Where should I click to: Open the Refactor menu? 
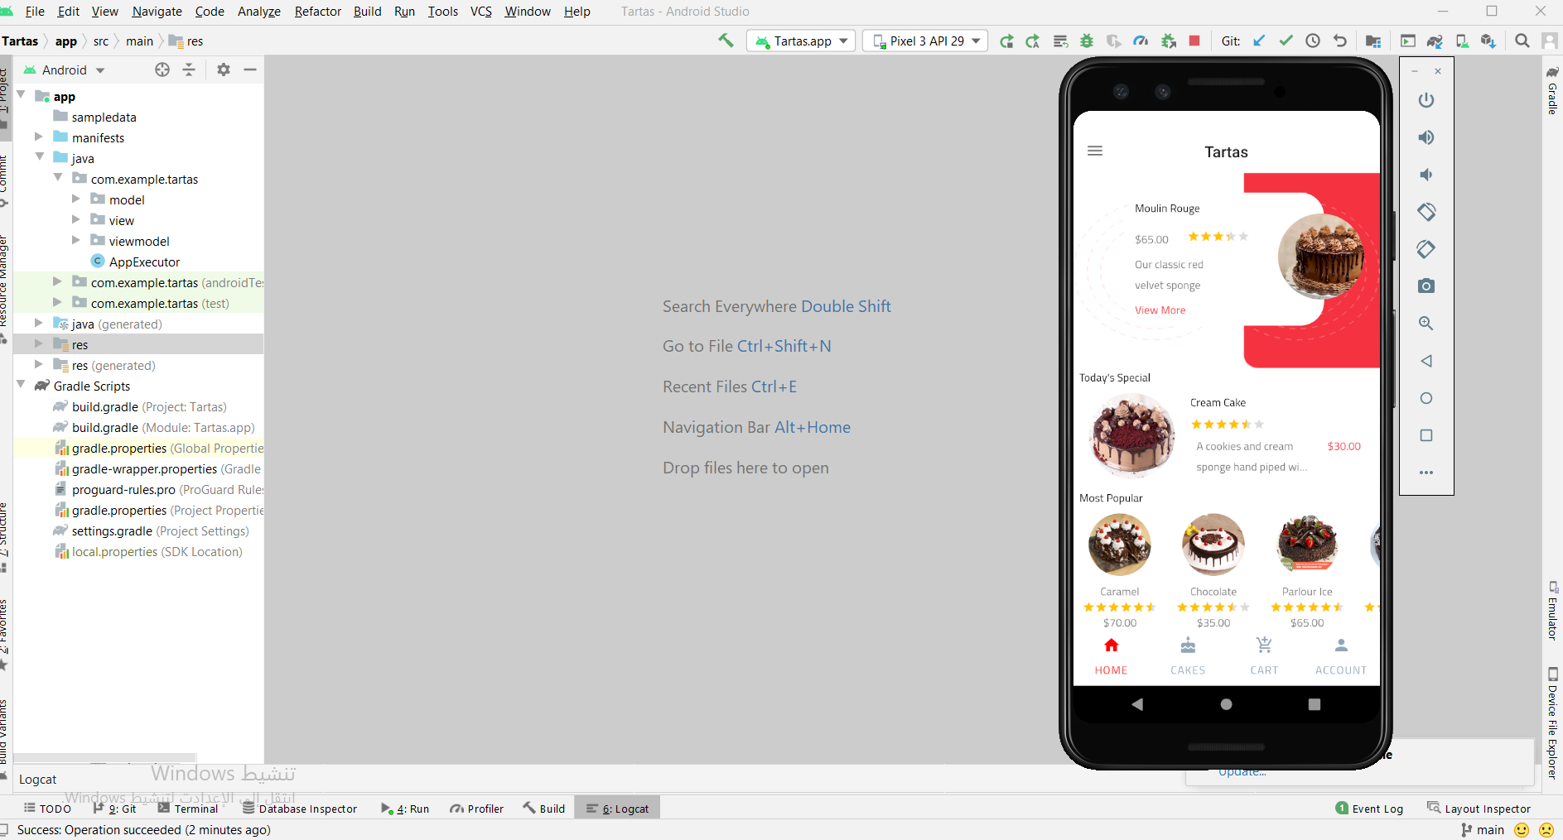tap(318, 12)
